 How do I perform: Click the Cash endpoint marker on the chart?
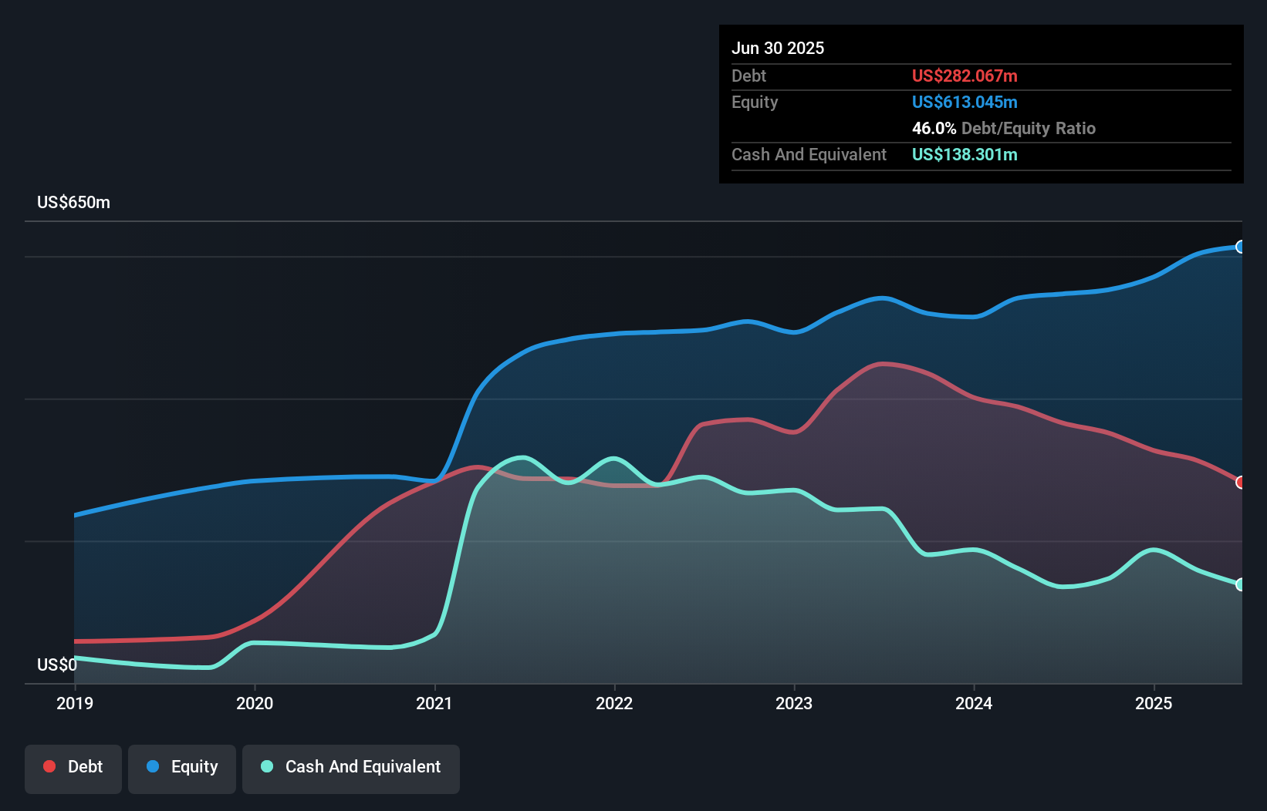click(x=1240, y=584)
